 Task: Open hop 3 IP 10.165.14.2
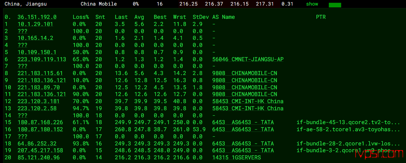coord(35,38)
